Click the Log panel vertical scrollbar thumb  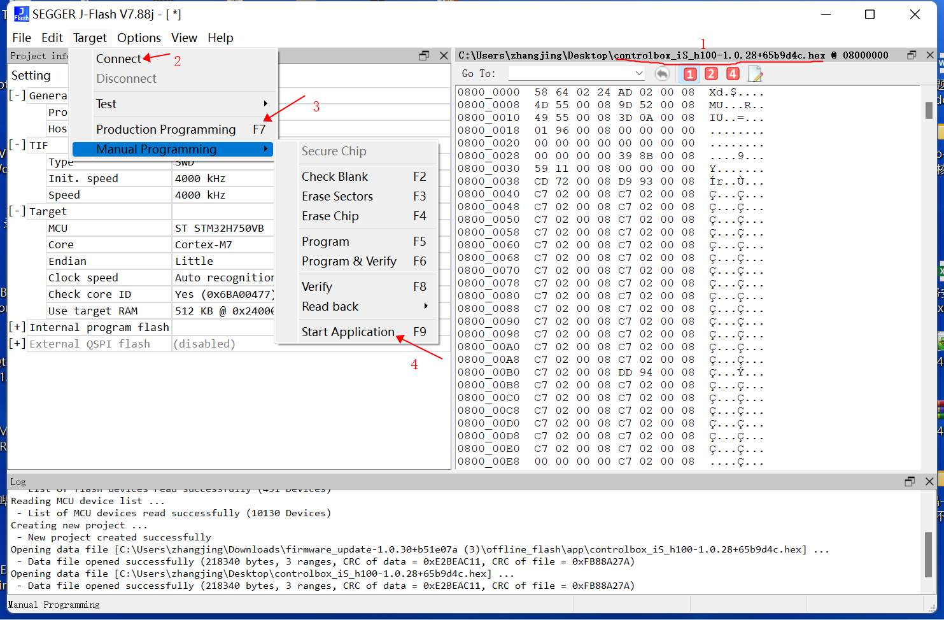click(929, 554)
